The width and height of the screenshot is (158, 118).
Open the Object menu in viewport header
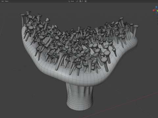click(7, 1)
